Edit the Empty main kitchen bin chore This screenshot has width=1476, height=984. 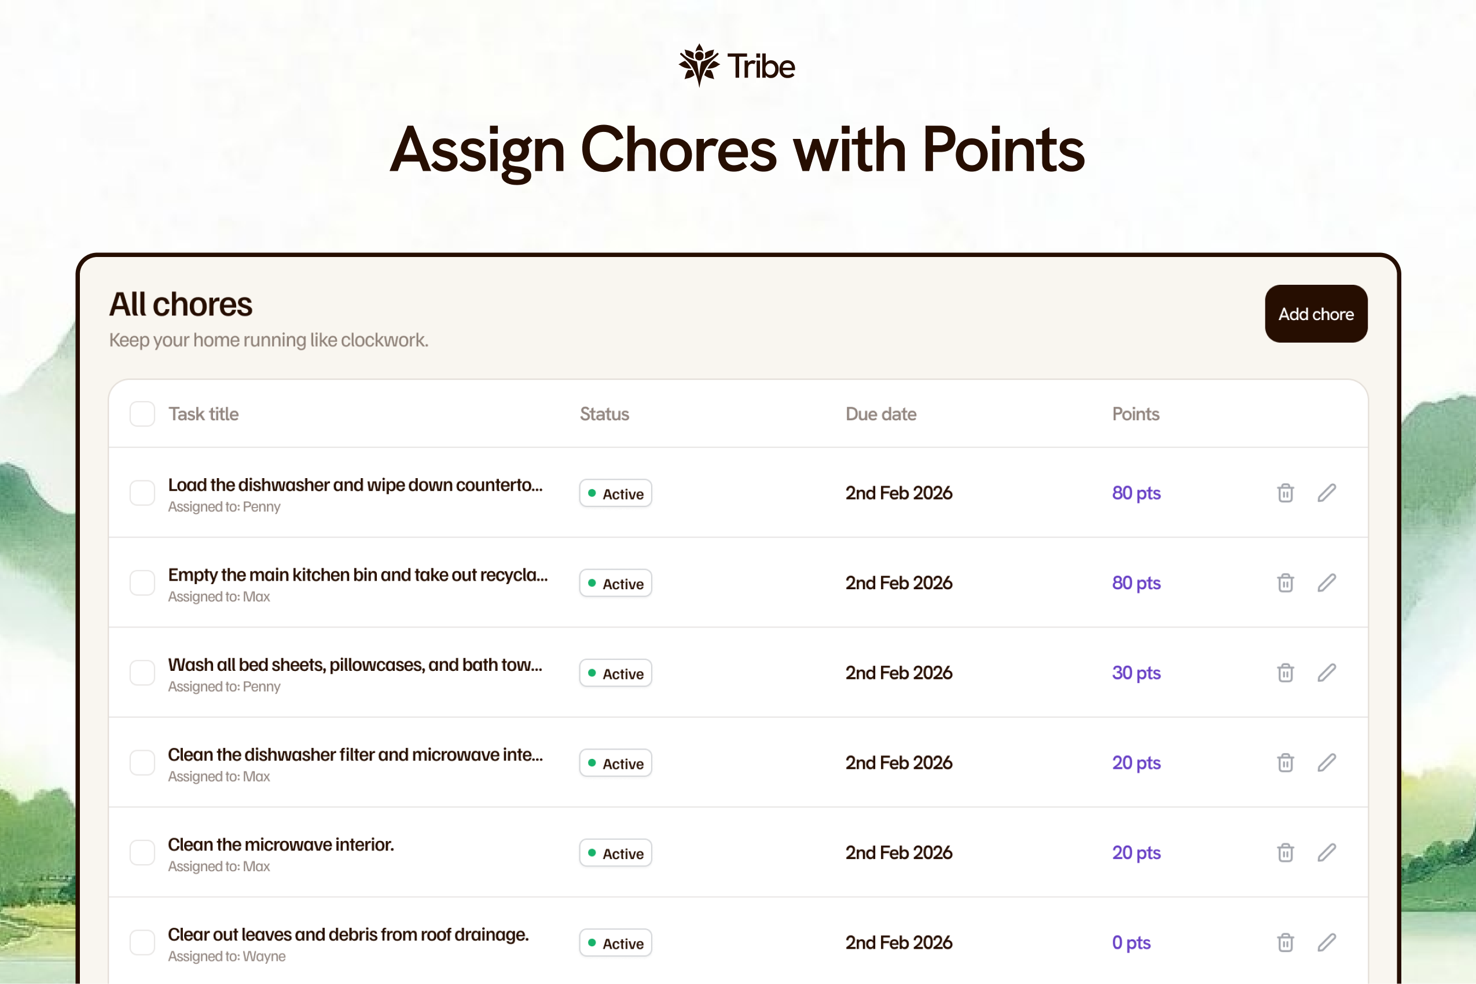pyautogui.click(x=1326, y=583)
